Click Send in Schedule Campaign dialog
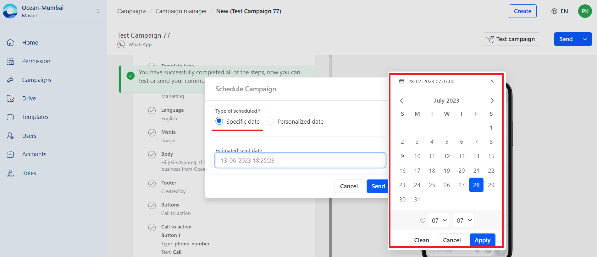 378,186
